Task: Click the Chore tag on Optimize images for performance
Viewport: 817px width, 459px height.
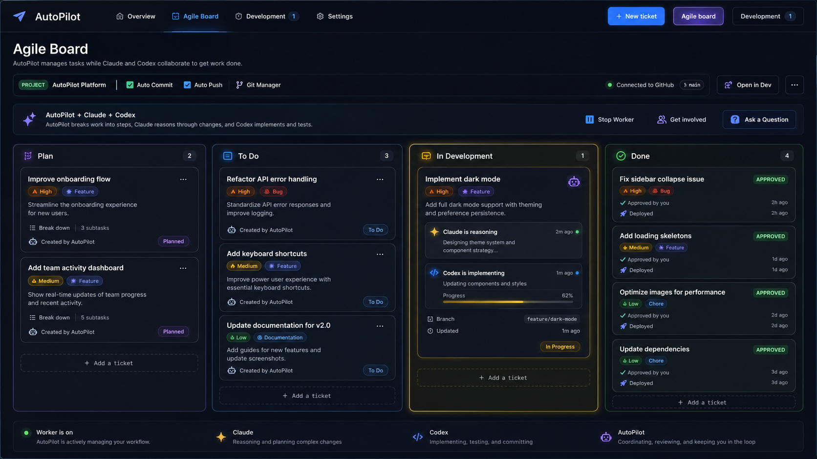Action: click(656, 304)
